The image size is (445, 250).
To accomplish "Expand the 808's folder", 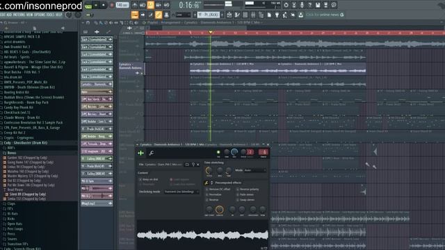I will [11, 148].
